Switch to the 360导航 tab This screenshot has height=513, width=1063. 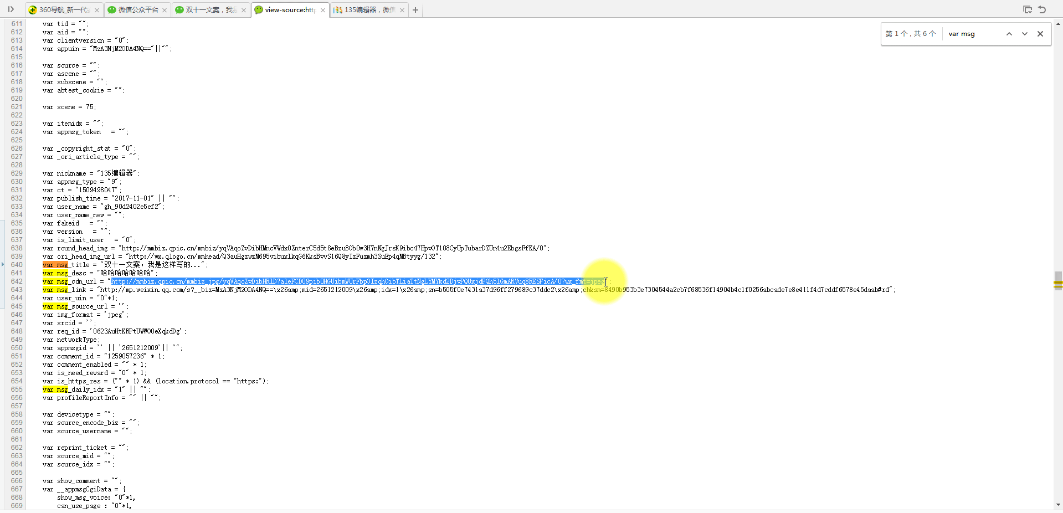click(64, 10)
